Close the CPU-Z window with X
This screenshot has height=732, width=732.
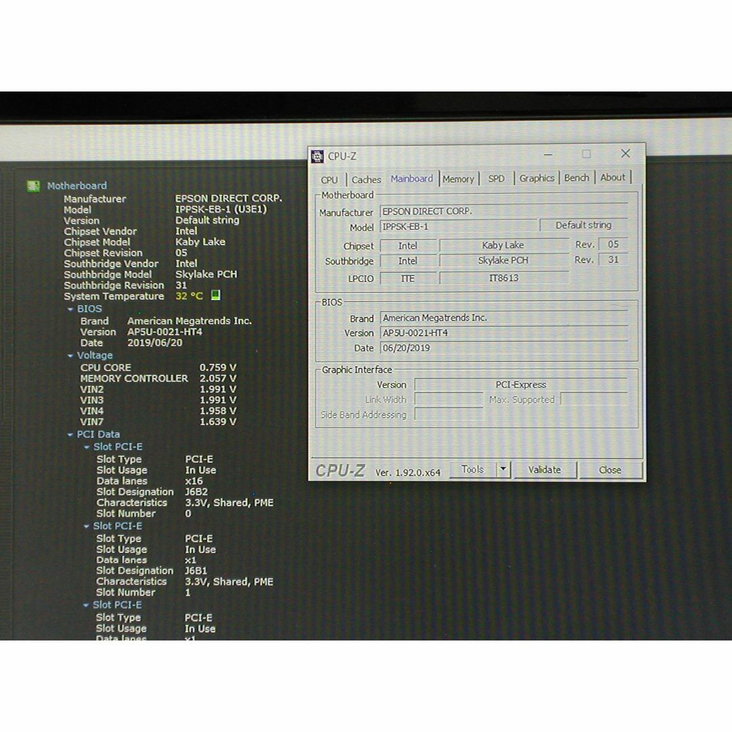point(626,154)
